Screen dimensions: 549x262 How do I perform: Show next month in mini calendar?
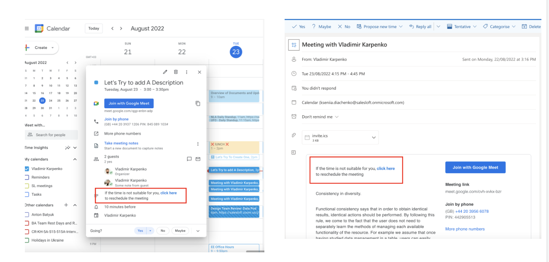point(75,63)
